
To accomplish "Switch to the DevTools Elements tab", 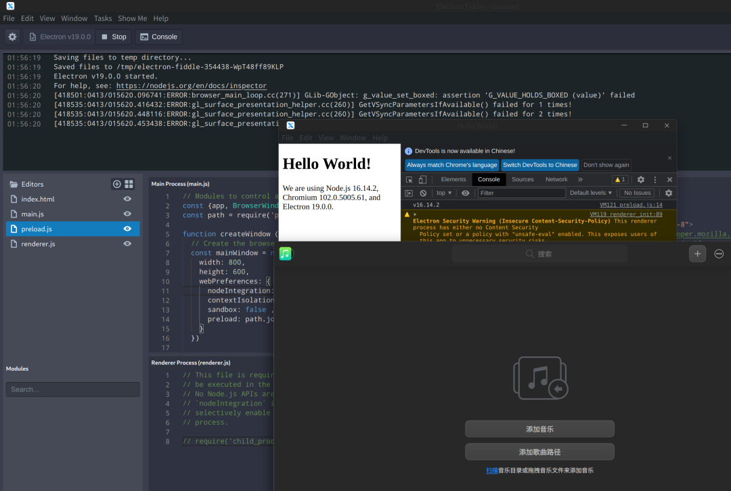I will coord(453,179).
